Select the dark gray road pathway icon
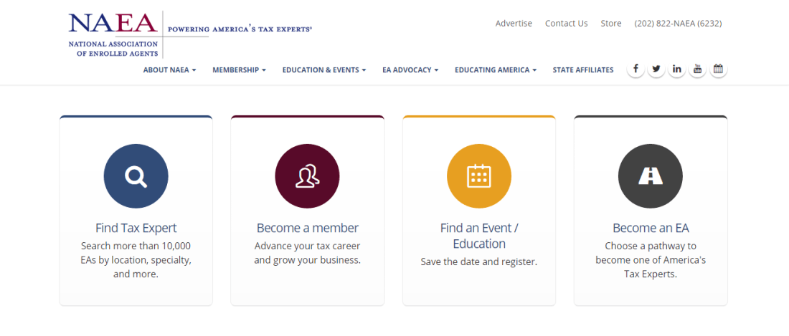This screenshot has height=336, width=789. (650, 176)
